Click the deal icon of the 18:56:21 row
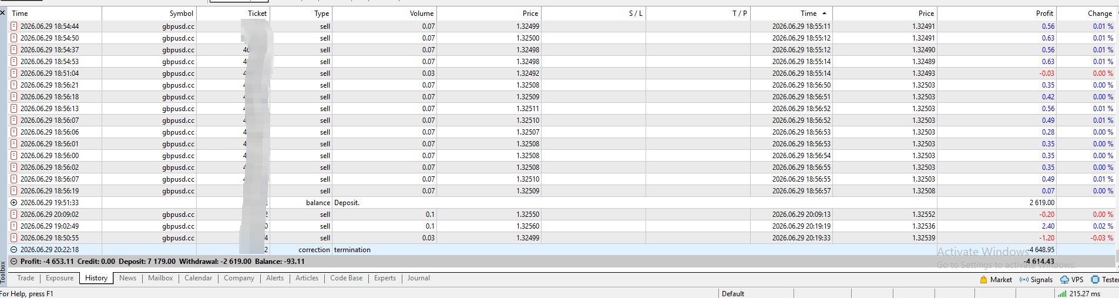 (14, 85)
